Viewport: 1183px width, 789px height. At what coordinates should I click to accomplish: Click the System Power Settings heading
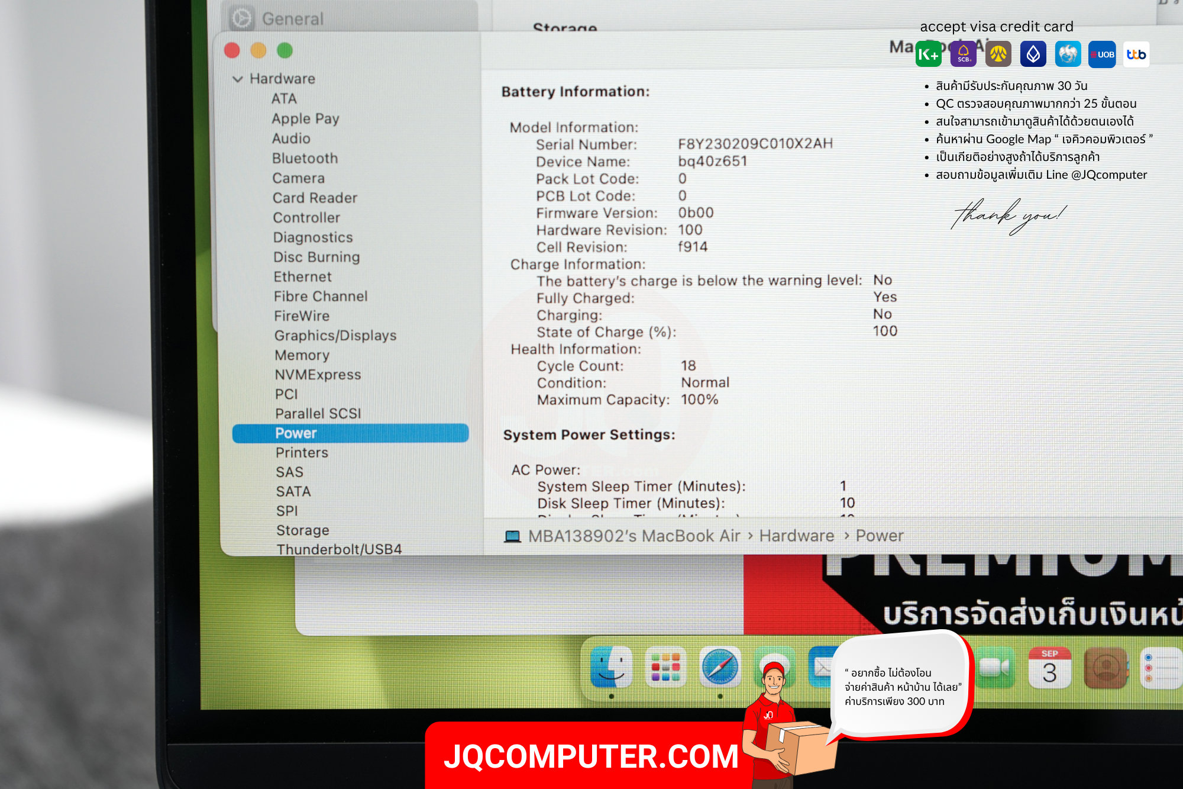point(589,435)
